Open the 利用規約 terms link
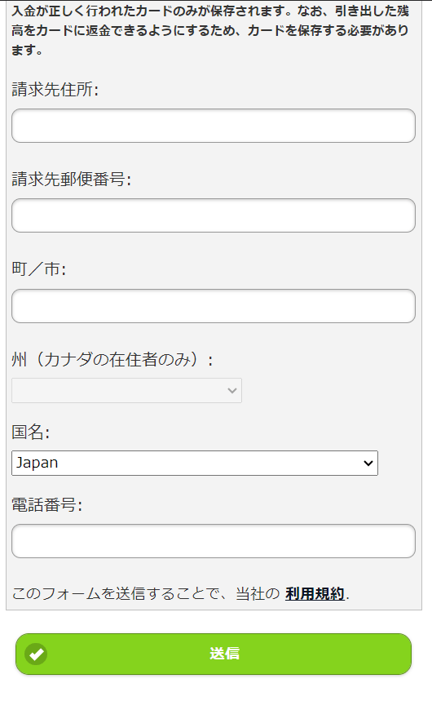Screen dimensions: 432x701 (x=315, y=594)
